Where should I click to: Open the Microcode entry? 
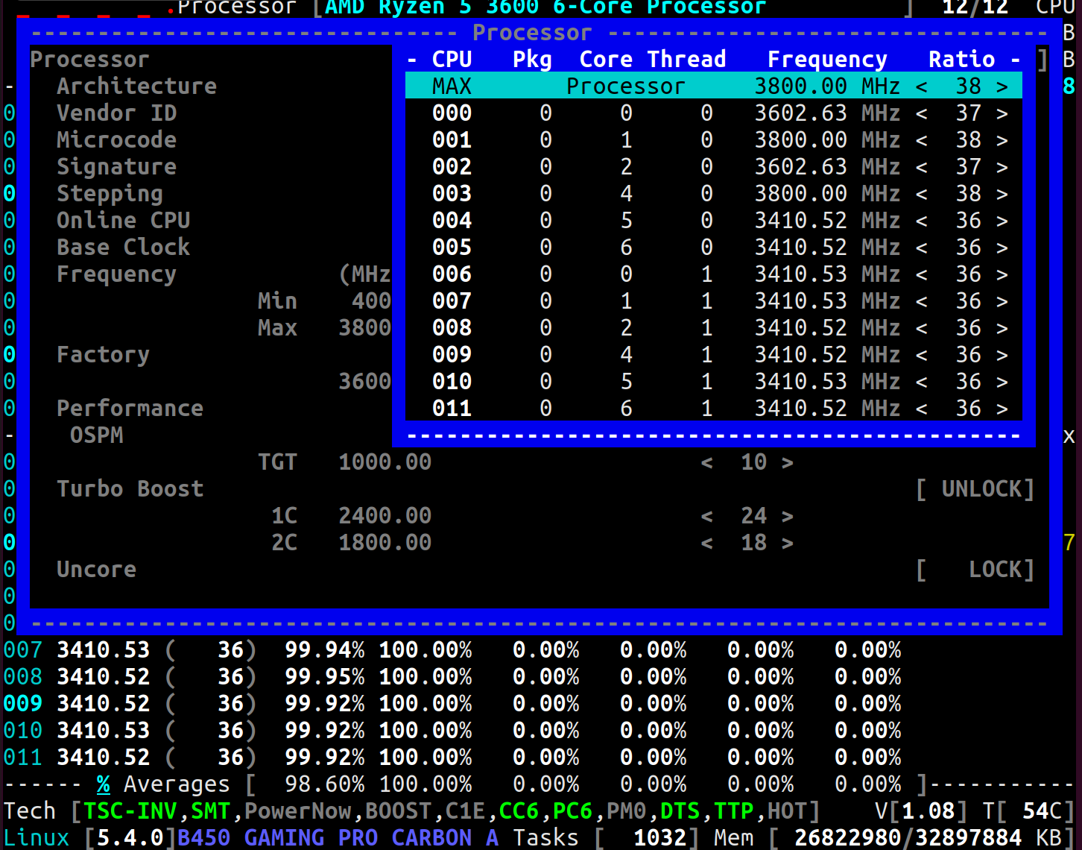tap(116, 140)
